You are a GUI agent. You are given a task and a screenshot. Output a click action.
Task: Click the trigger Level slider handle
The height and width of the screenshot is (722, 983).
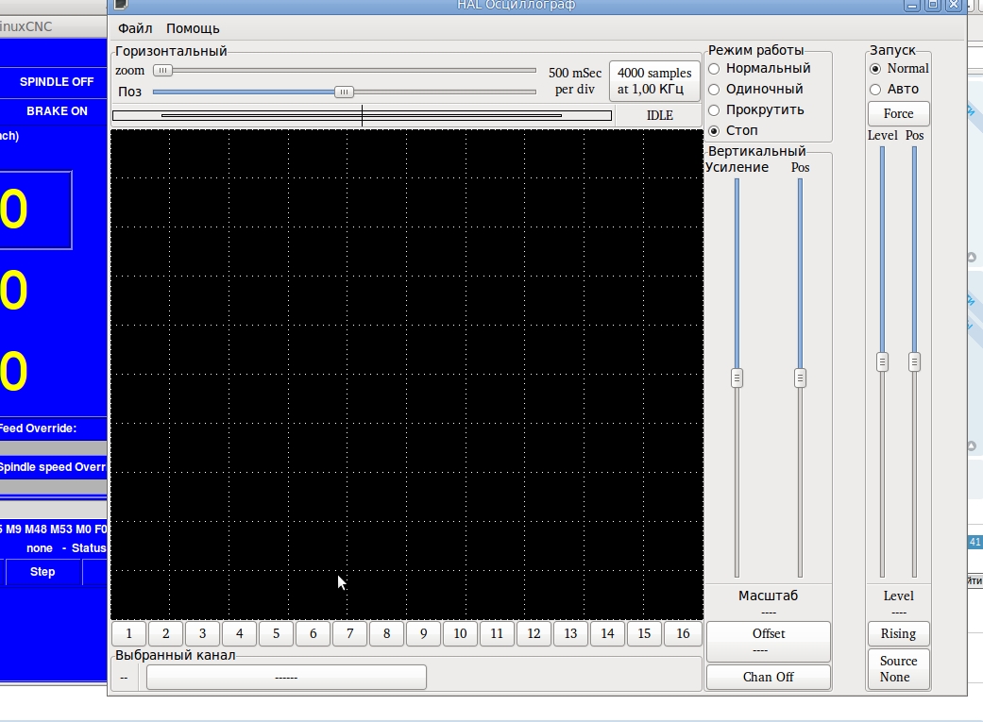882,361
